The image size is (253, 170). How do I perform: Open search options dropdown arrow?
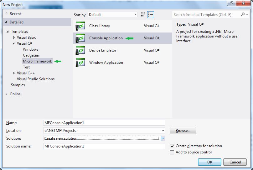[x=247, y=15]
